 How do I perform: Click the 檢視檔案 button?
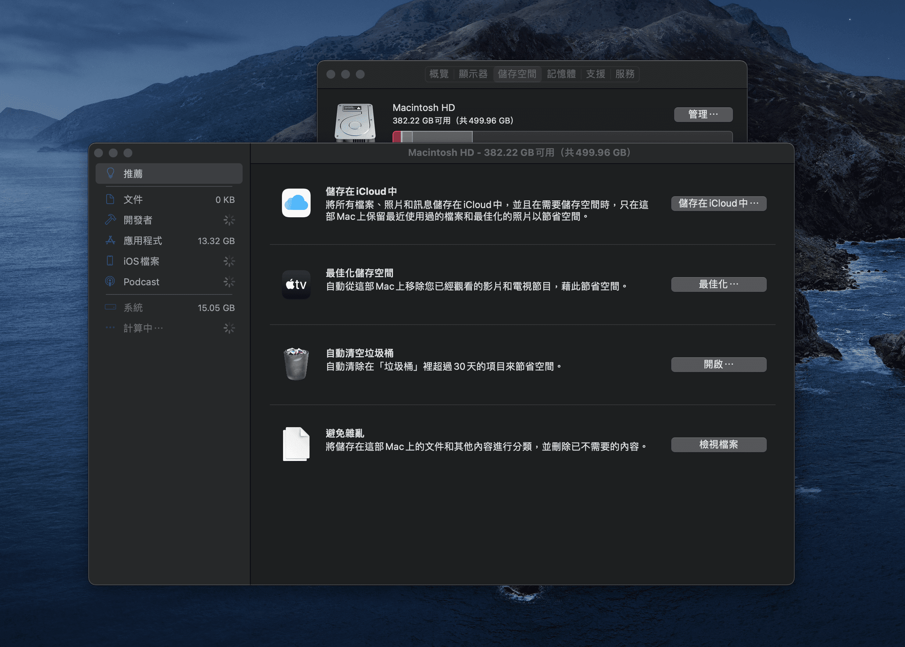[x=719, y=444]
